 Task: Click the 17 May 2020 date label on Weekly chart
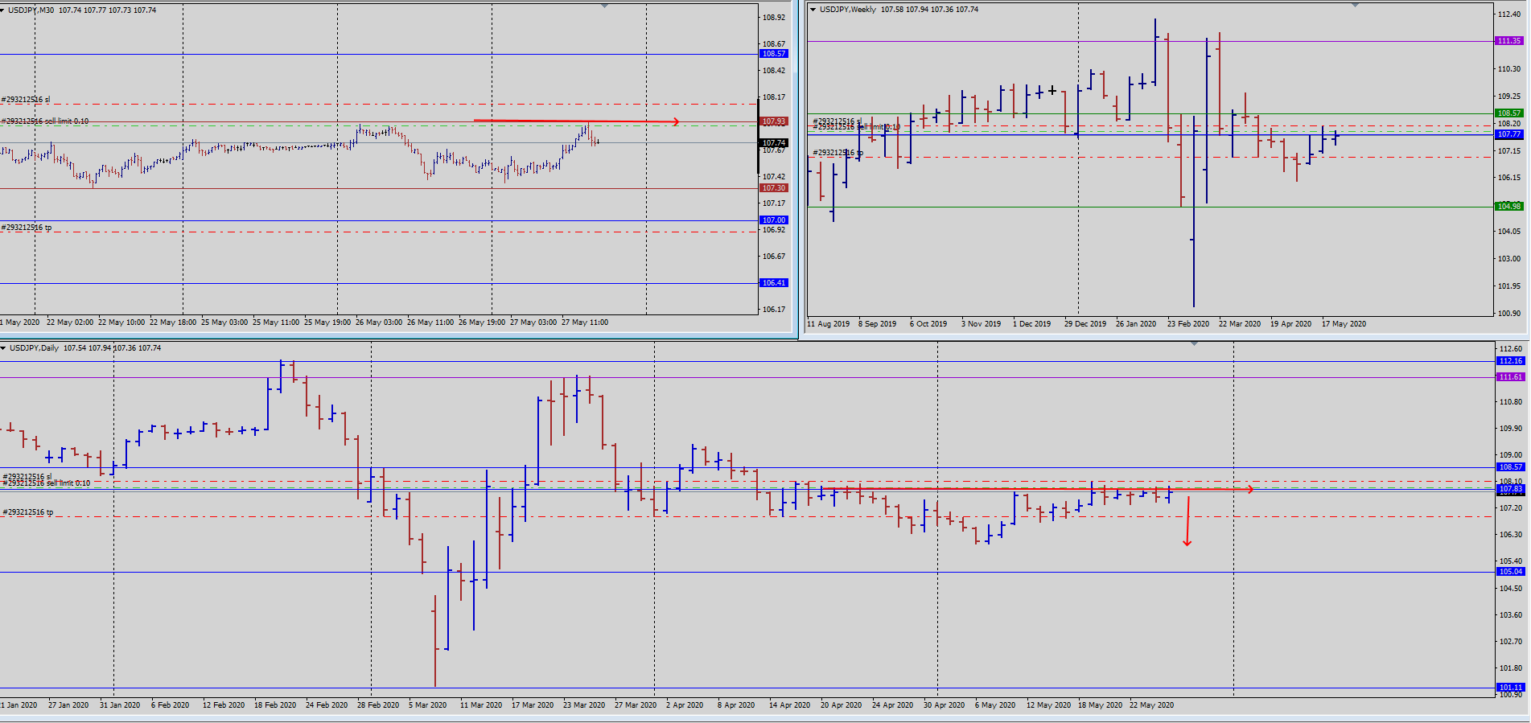click(x=1344, y=324)
